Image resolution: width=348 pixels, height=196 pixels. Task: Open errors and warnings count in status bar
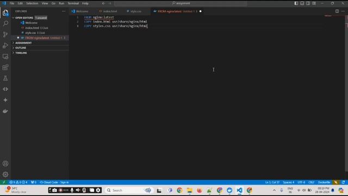[x=18, y=182]
